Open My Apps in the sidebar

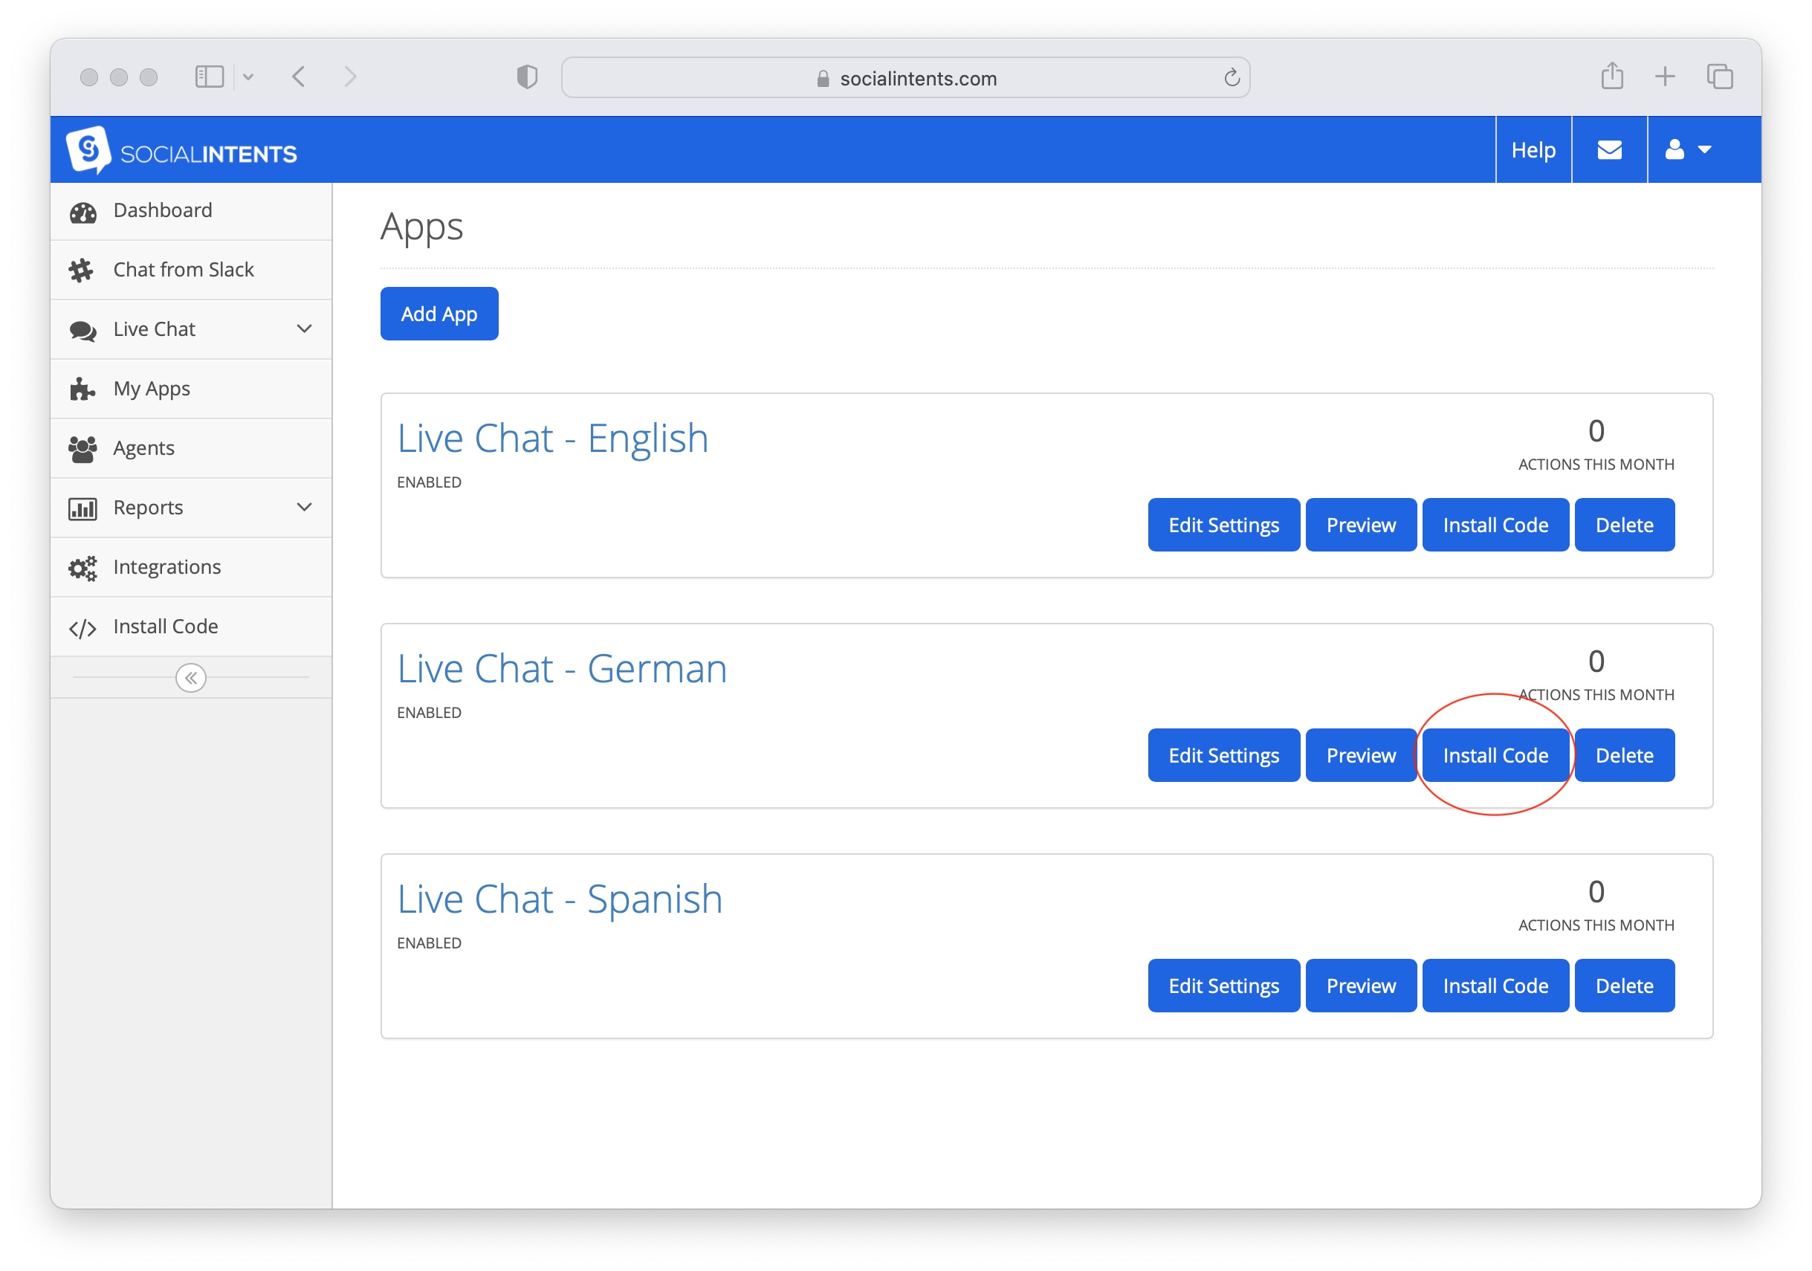click(191, 389)
